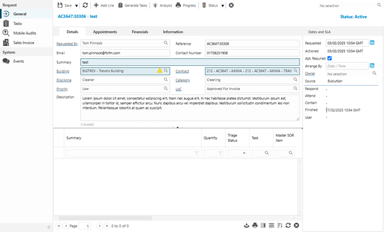
Task: Click the grid horizontal scrollbar
Action: coord(106,218)
